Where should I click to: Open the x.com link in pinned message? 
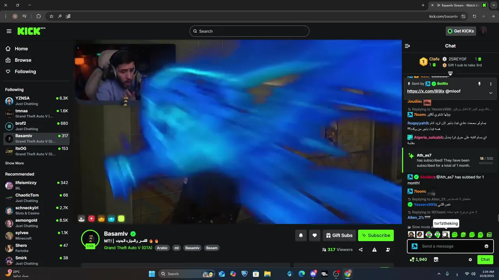point(426,91)
